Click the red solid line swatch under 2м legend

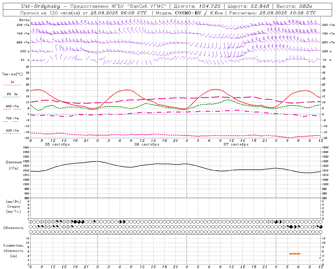click(12, 85)
